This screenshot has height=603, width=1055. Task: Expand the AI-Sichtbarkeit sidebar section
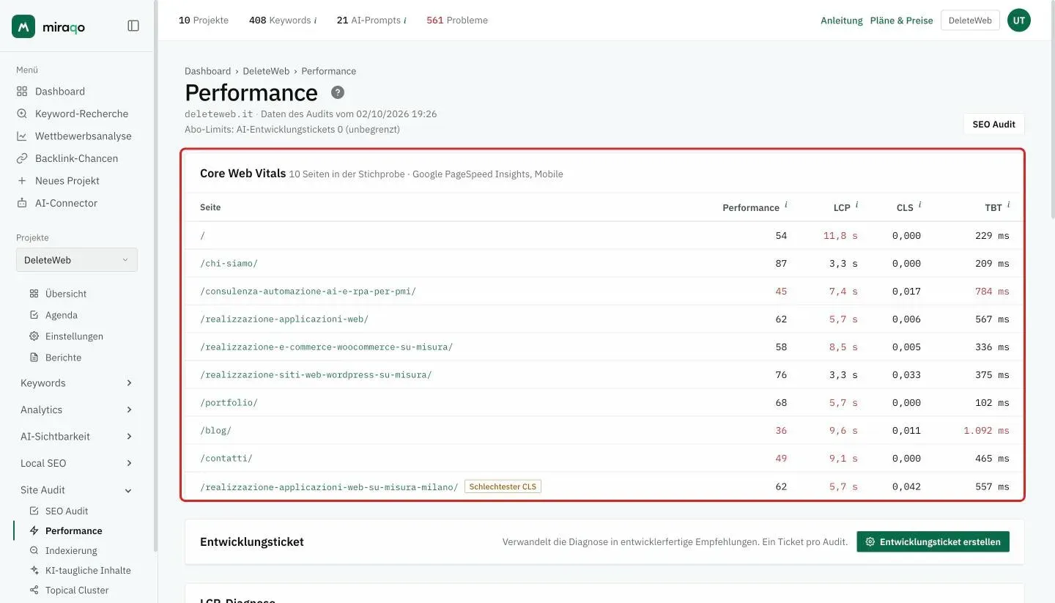[x=77, y=437]
